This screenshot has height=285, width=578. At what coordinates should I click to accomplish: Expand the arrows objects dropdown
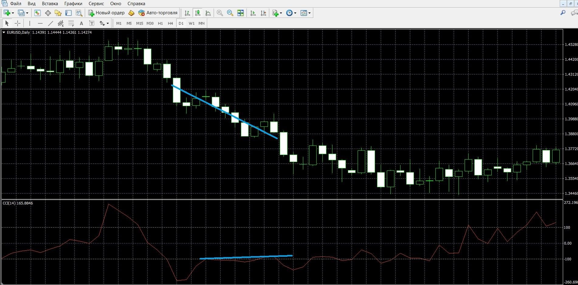click(x=108, y=23)
